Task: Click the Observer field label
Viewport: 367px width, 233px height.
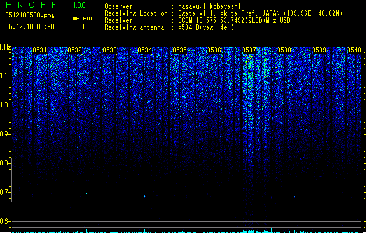Action: [118, 6]
